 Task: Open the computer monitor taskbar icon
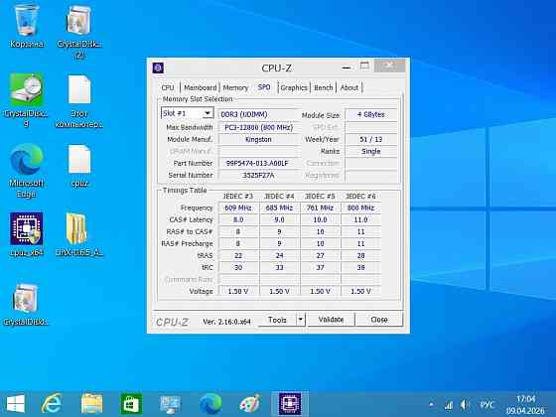(x=171, y=404)
